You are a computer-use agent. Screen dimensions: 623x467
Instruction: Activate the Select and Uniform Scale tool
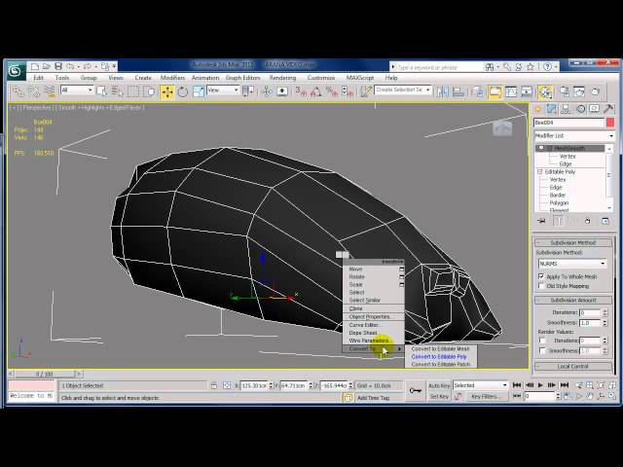click(x=199, y=92)
